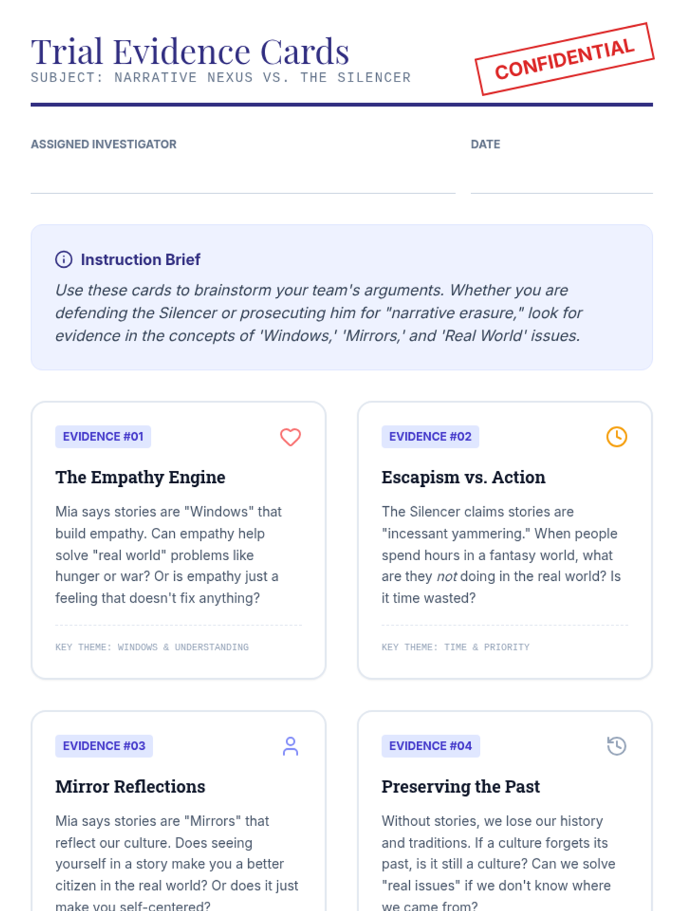The width and height of the screenshot is (683, 911).
Task: Click the Date input field
Action: click(x=561, y=177)
